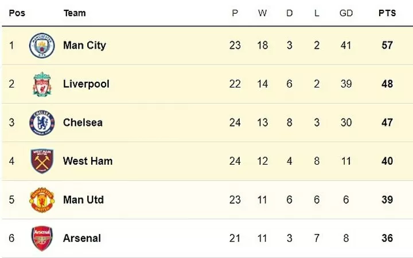The width and height of the screenshot is (413, 258).
Task: Select the West Ham team name
Action: tap(88, 161)
